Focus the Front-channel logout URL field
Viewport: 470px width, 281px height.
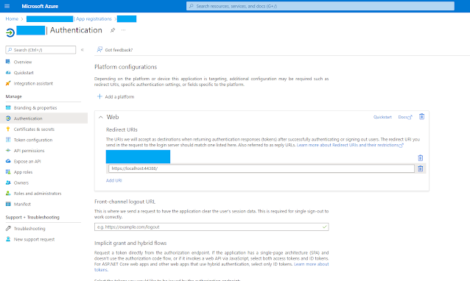click(x=211, y=227)
